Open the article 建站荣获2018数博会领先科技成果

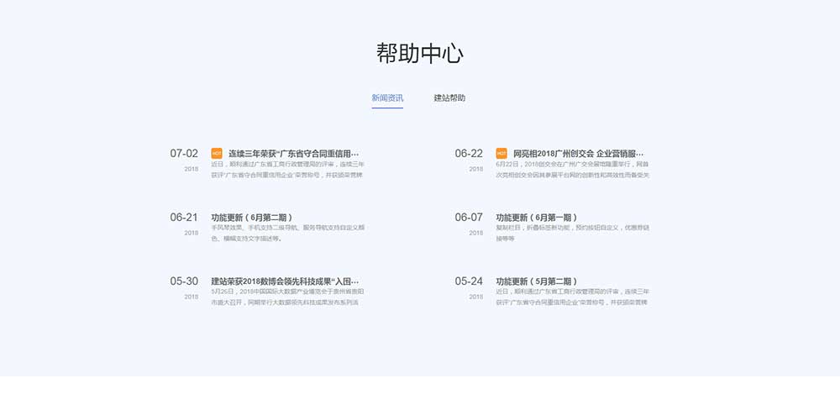point(285,281)
